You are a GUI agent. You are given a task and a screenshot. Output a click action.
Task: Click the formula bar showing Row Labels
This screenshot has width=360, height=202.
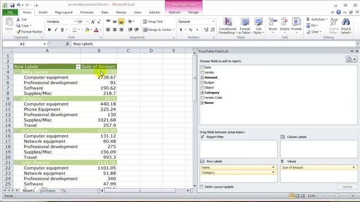pyautogui.click(x=214, y=44)
